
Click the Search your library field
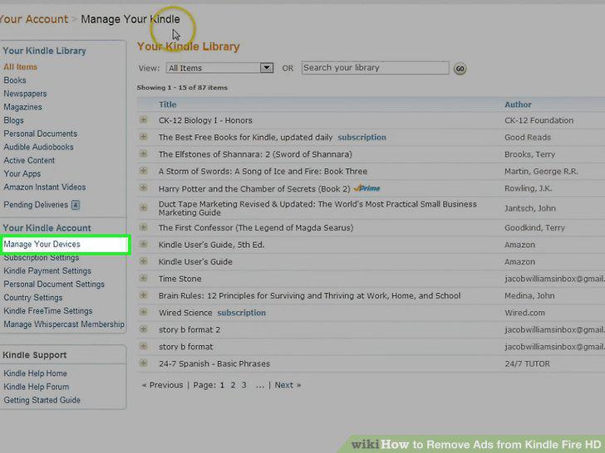375,68
